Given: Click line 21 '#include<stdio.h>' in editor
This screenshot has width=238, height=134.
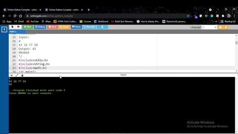Looking at the screenshot, I should tap(33, 60).
